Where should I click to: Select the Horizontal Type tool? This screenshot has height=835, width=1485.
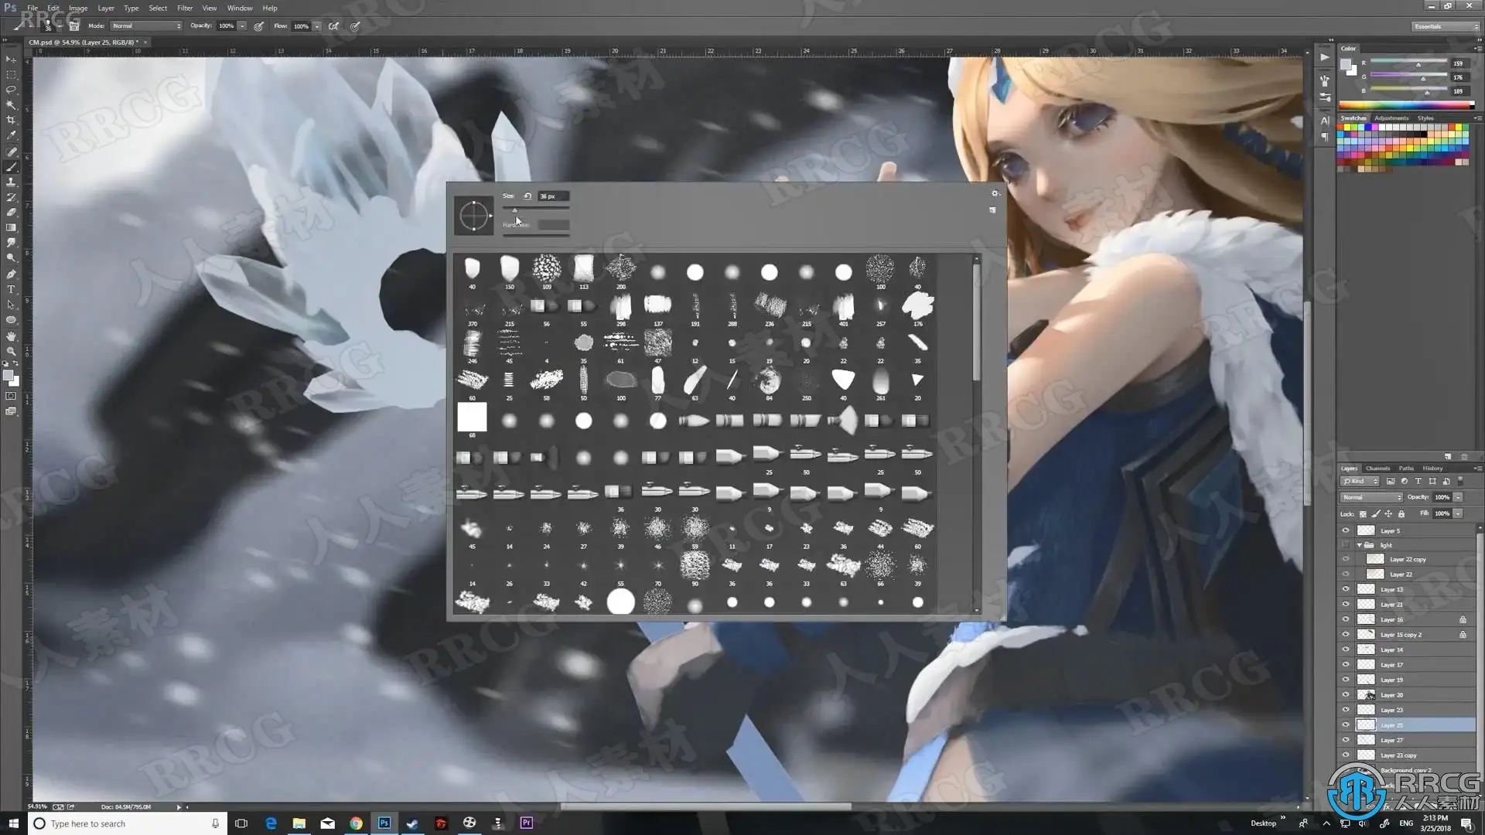tap(11, 290)
